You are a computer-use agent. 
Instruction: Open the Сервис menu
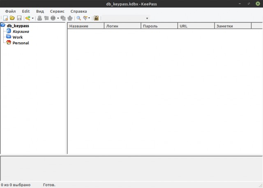point(57,11)
